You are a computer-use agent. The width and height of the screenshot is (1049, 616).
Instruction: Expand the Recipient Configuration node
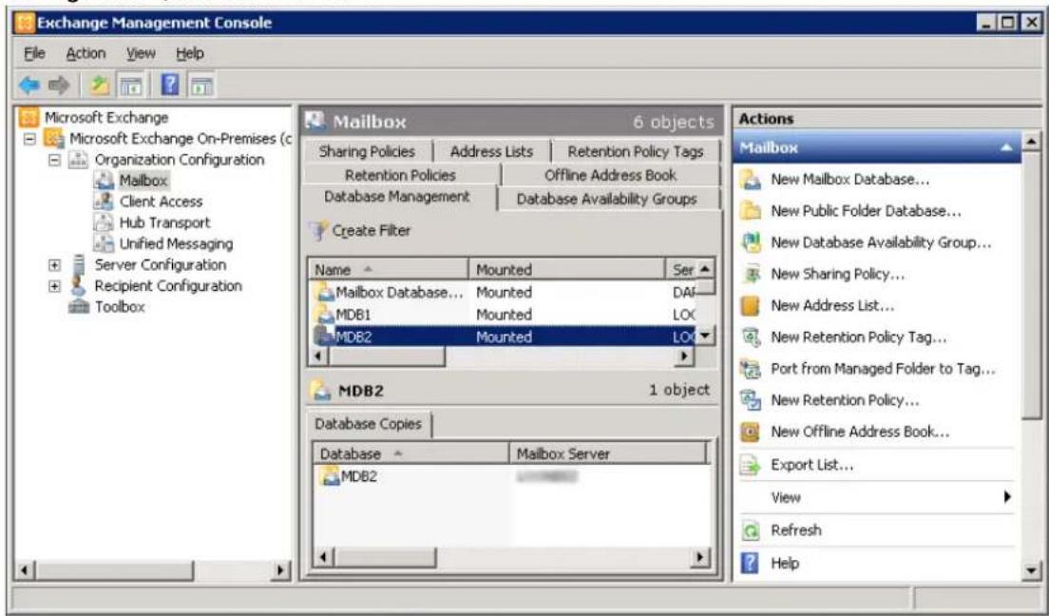tap(54, 286)
